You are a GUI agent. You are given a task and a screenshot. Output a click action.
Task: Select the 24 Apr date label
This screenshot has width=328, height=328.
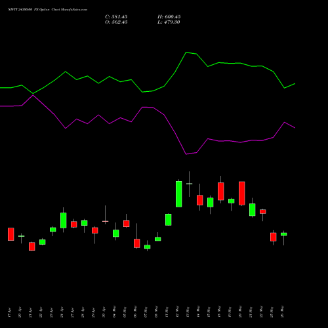point(62,312)
